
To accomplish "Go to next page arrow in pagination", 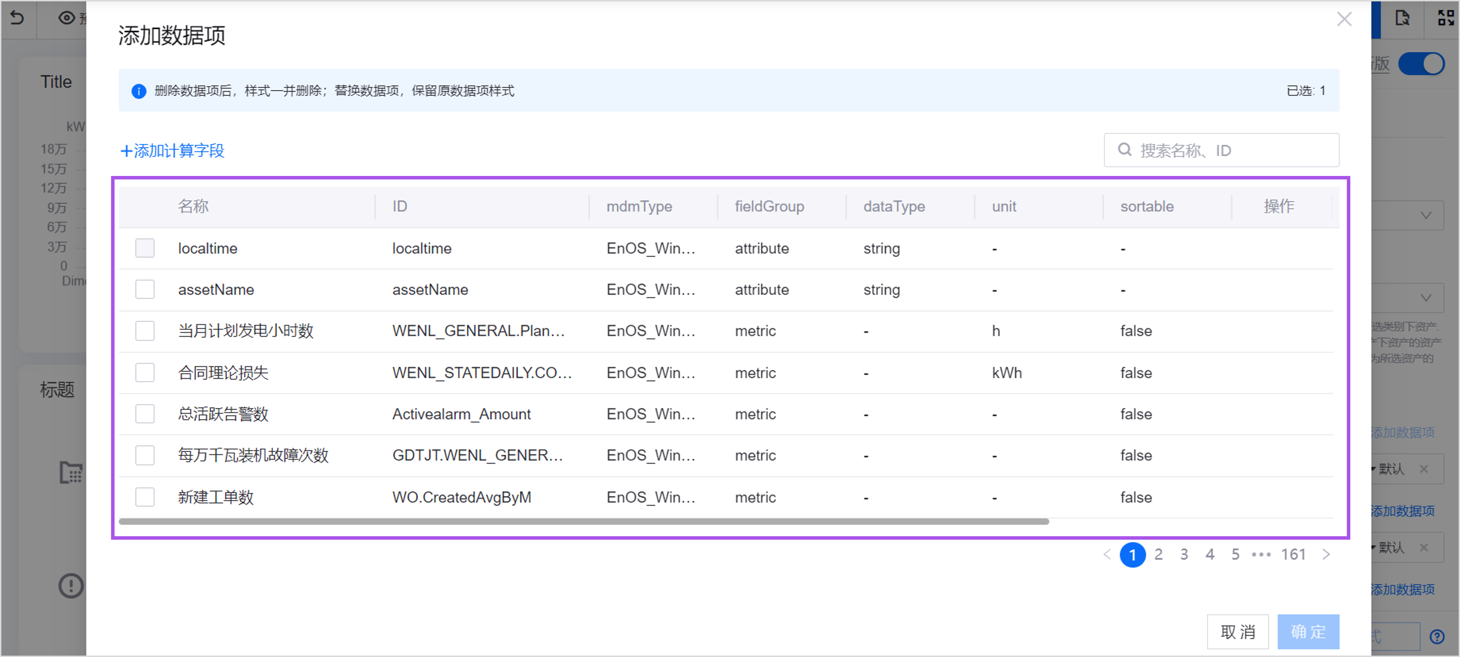I will click(1326, 554).
